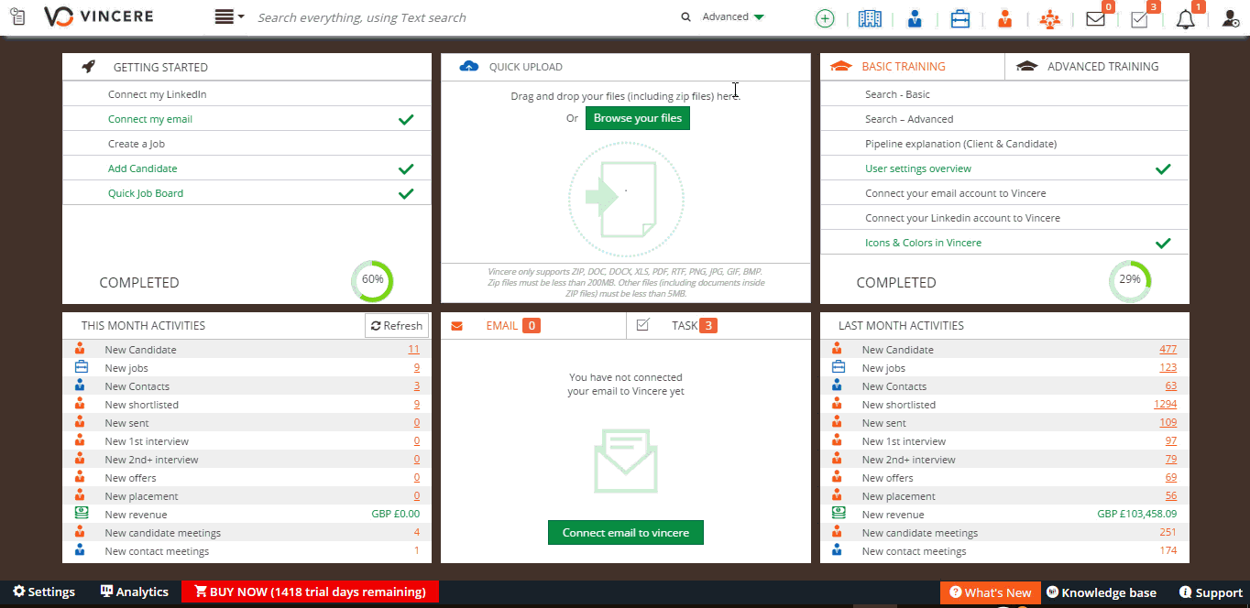Click the 29% completed progress ring

1130,281
